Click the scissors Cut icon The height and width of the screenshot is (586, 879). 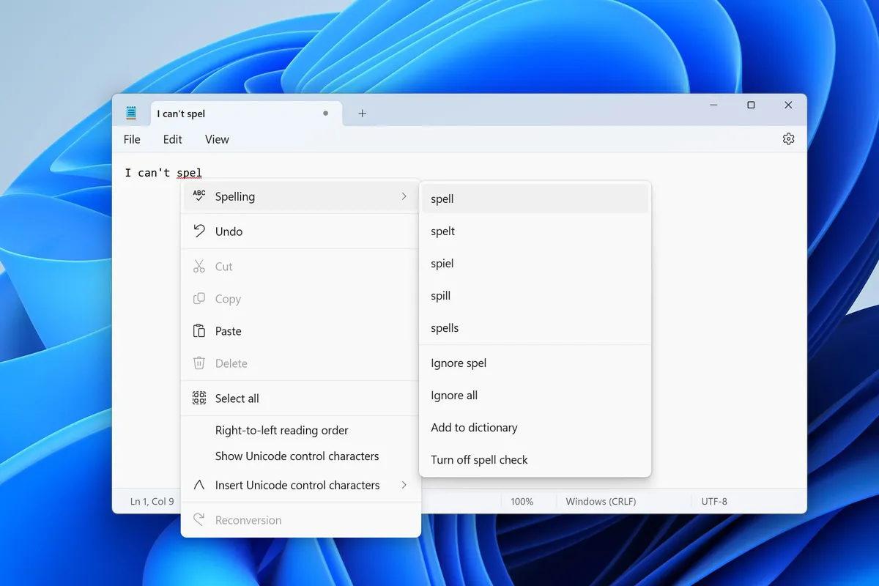[x=198, y=266]
